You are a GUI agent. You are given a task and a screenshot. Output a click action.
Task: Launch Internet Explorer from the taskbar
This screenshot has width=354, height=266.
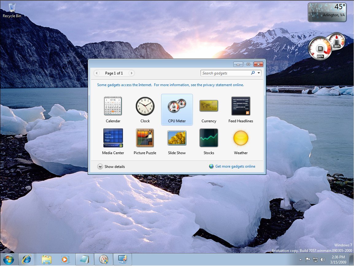(x=27, y=259)
